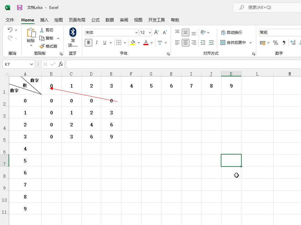Image resolution: width=301 pixels, height=225 pixels.
Task: Toggle Italic formatting button
Action: point(97,42)
